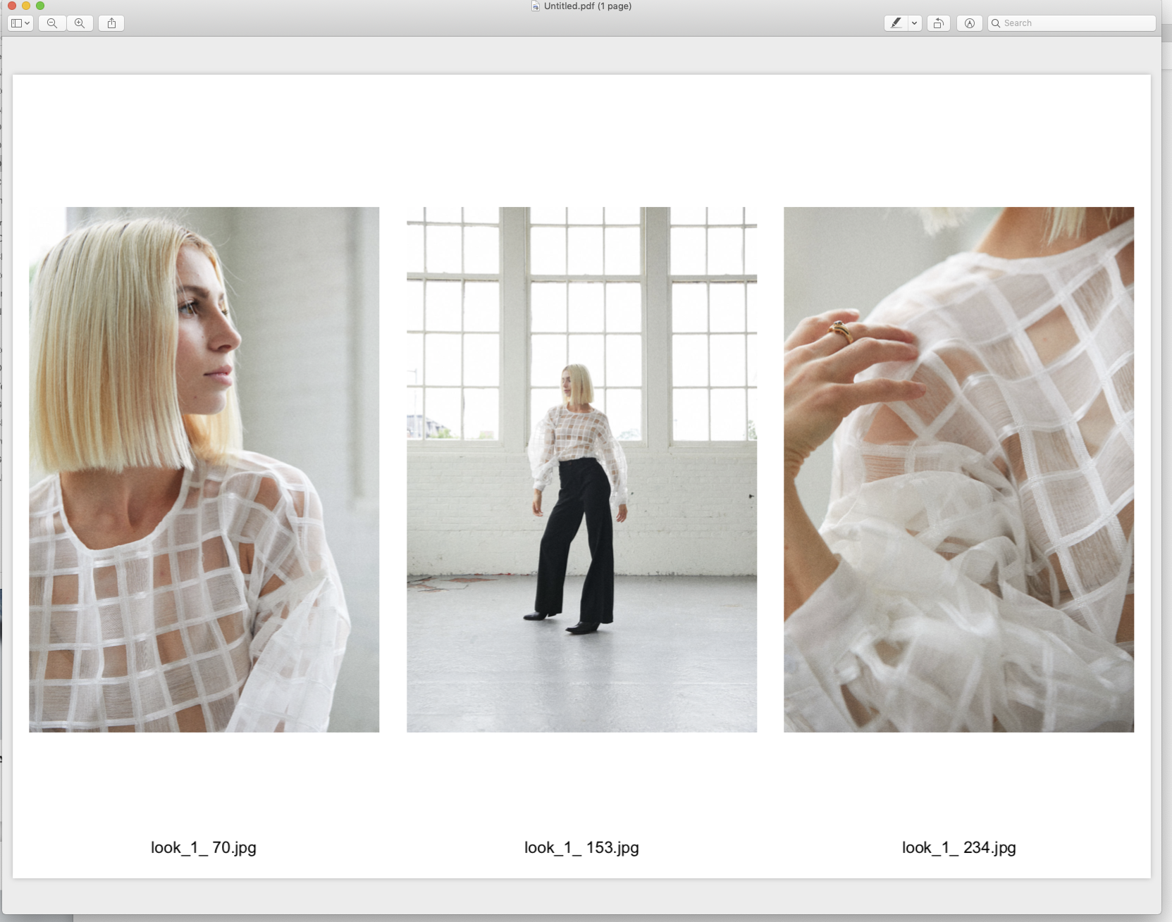Open the sidebar view menu button
This screenshot has height=922, width=1172.
[x=20, y=23]
